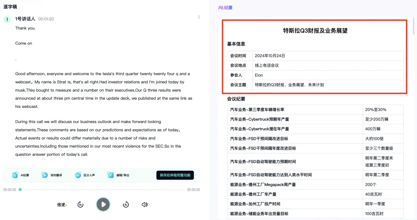This screenshot has width=417, height=220.
Task: Rewind audio five seconds
Action: pyautogui.click(x=80, y=205)
